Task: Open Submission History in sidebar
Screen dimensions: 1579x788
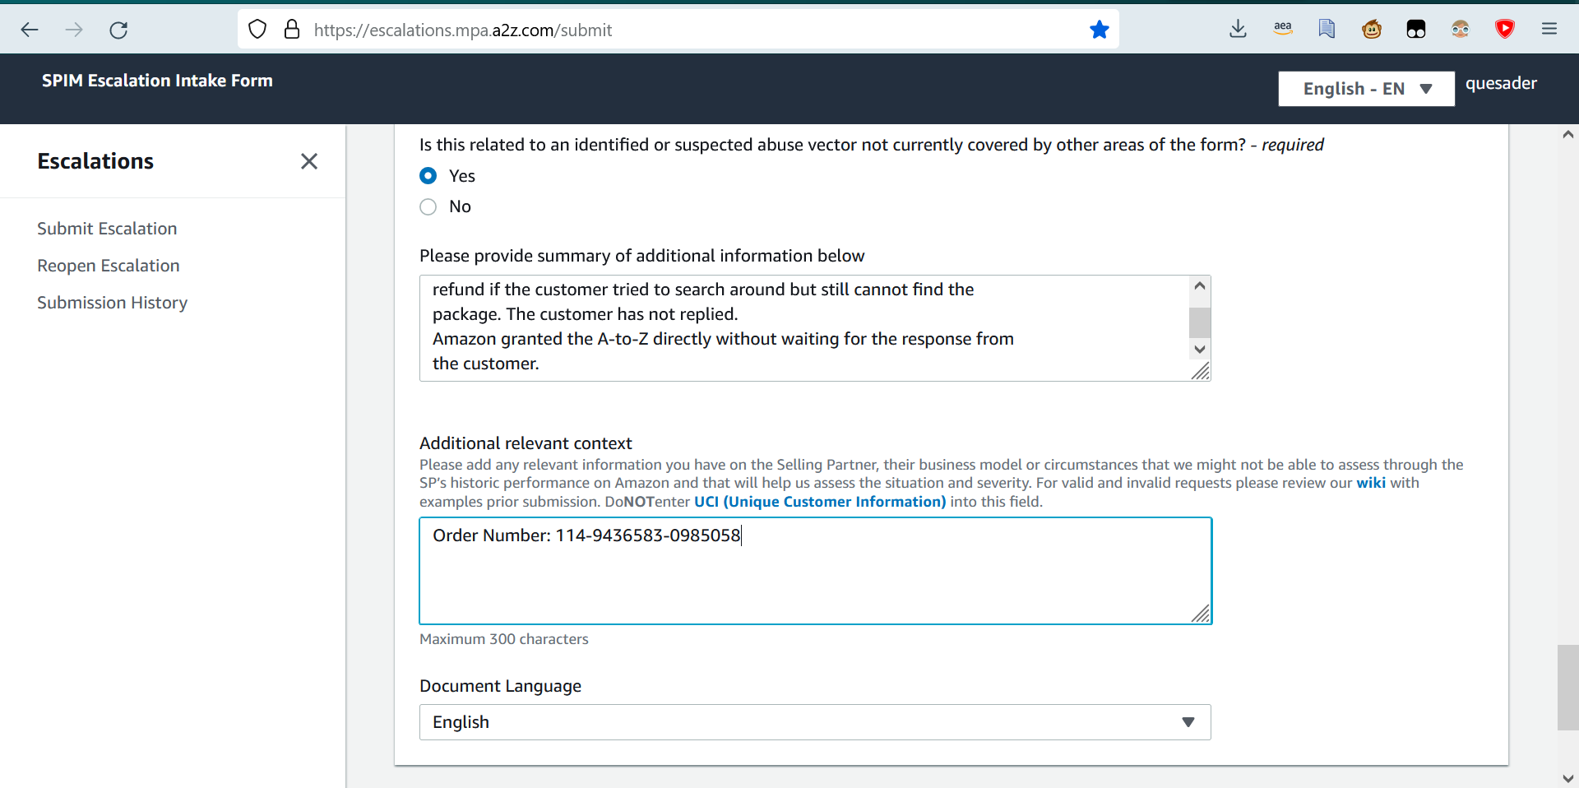Action: pos(113,303)
